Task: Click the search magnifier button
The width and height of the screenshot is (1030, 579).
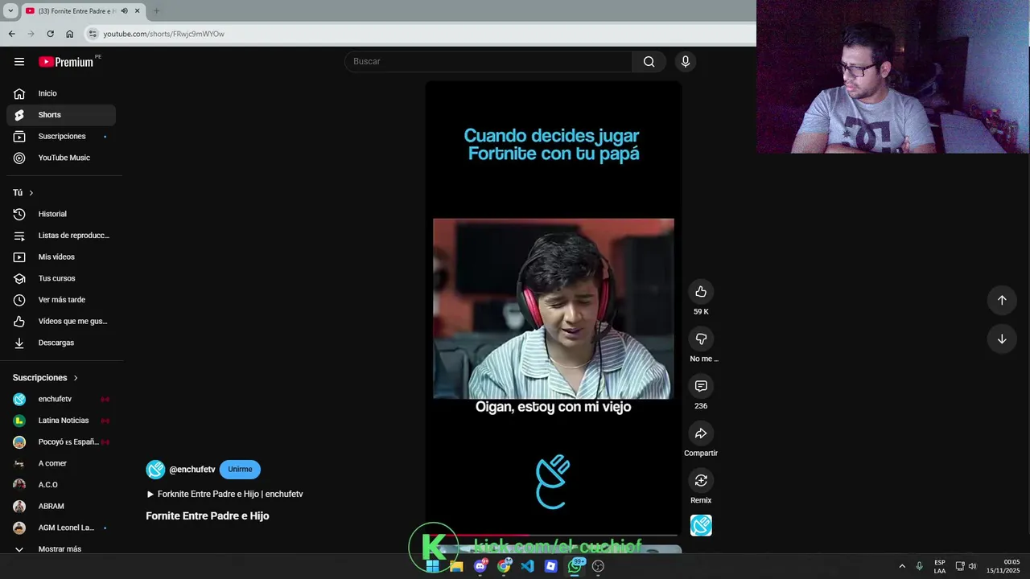Action: point(649,62)
